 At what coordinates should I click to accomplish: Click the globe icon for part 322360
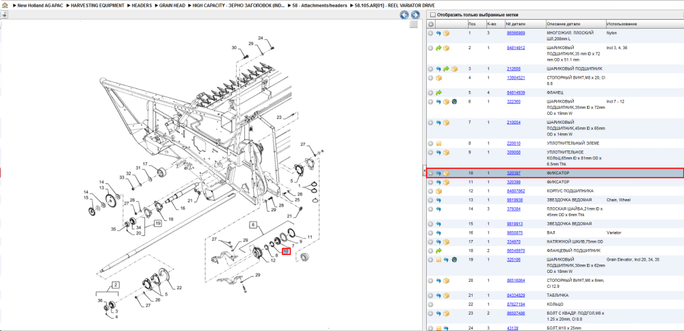454,102
